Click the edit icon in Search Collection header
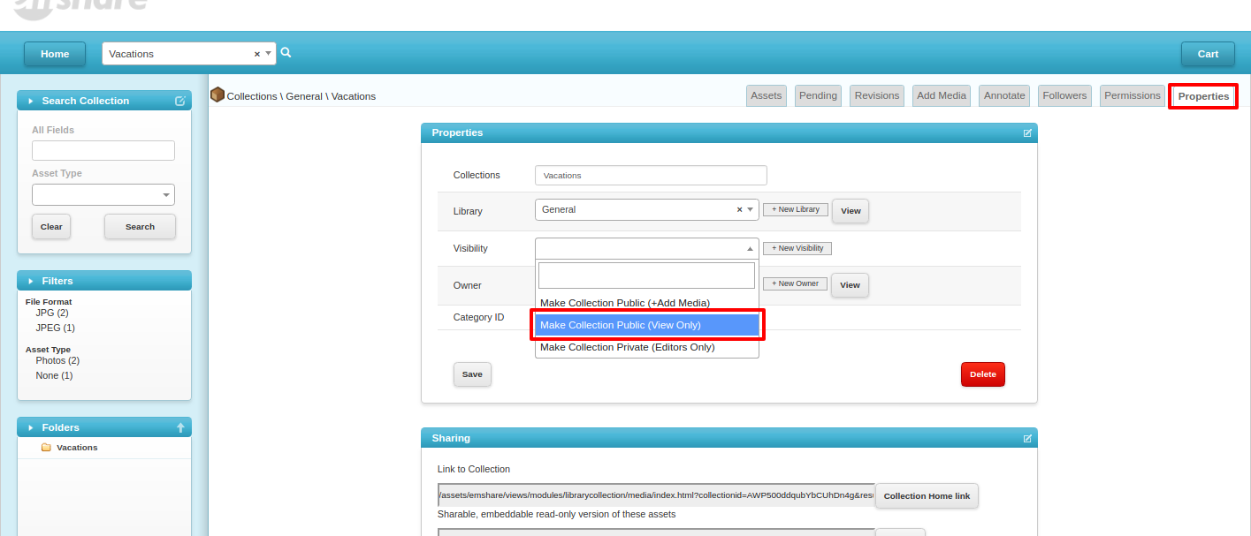1251x536 pixels. click(x=180, y=101)
